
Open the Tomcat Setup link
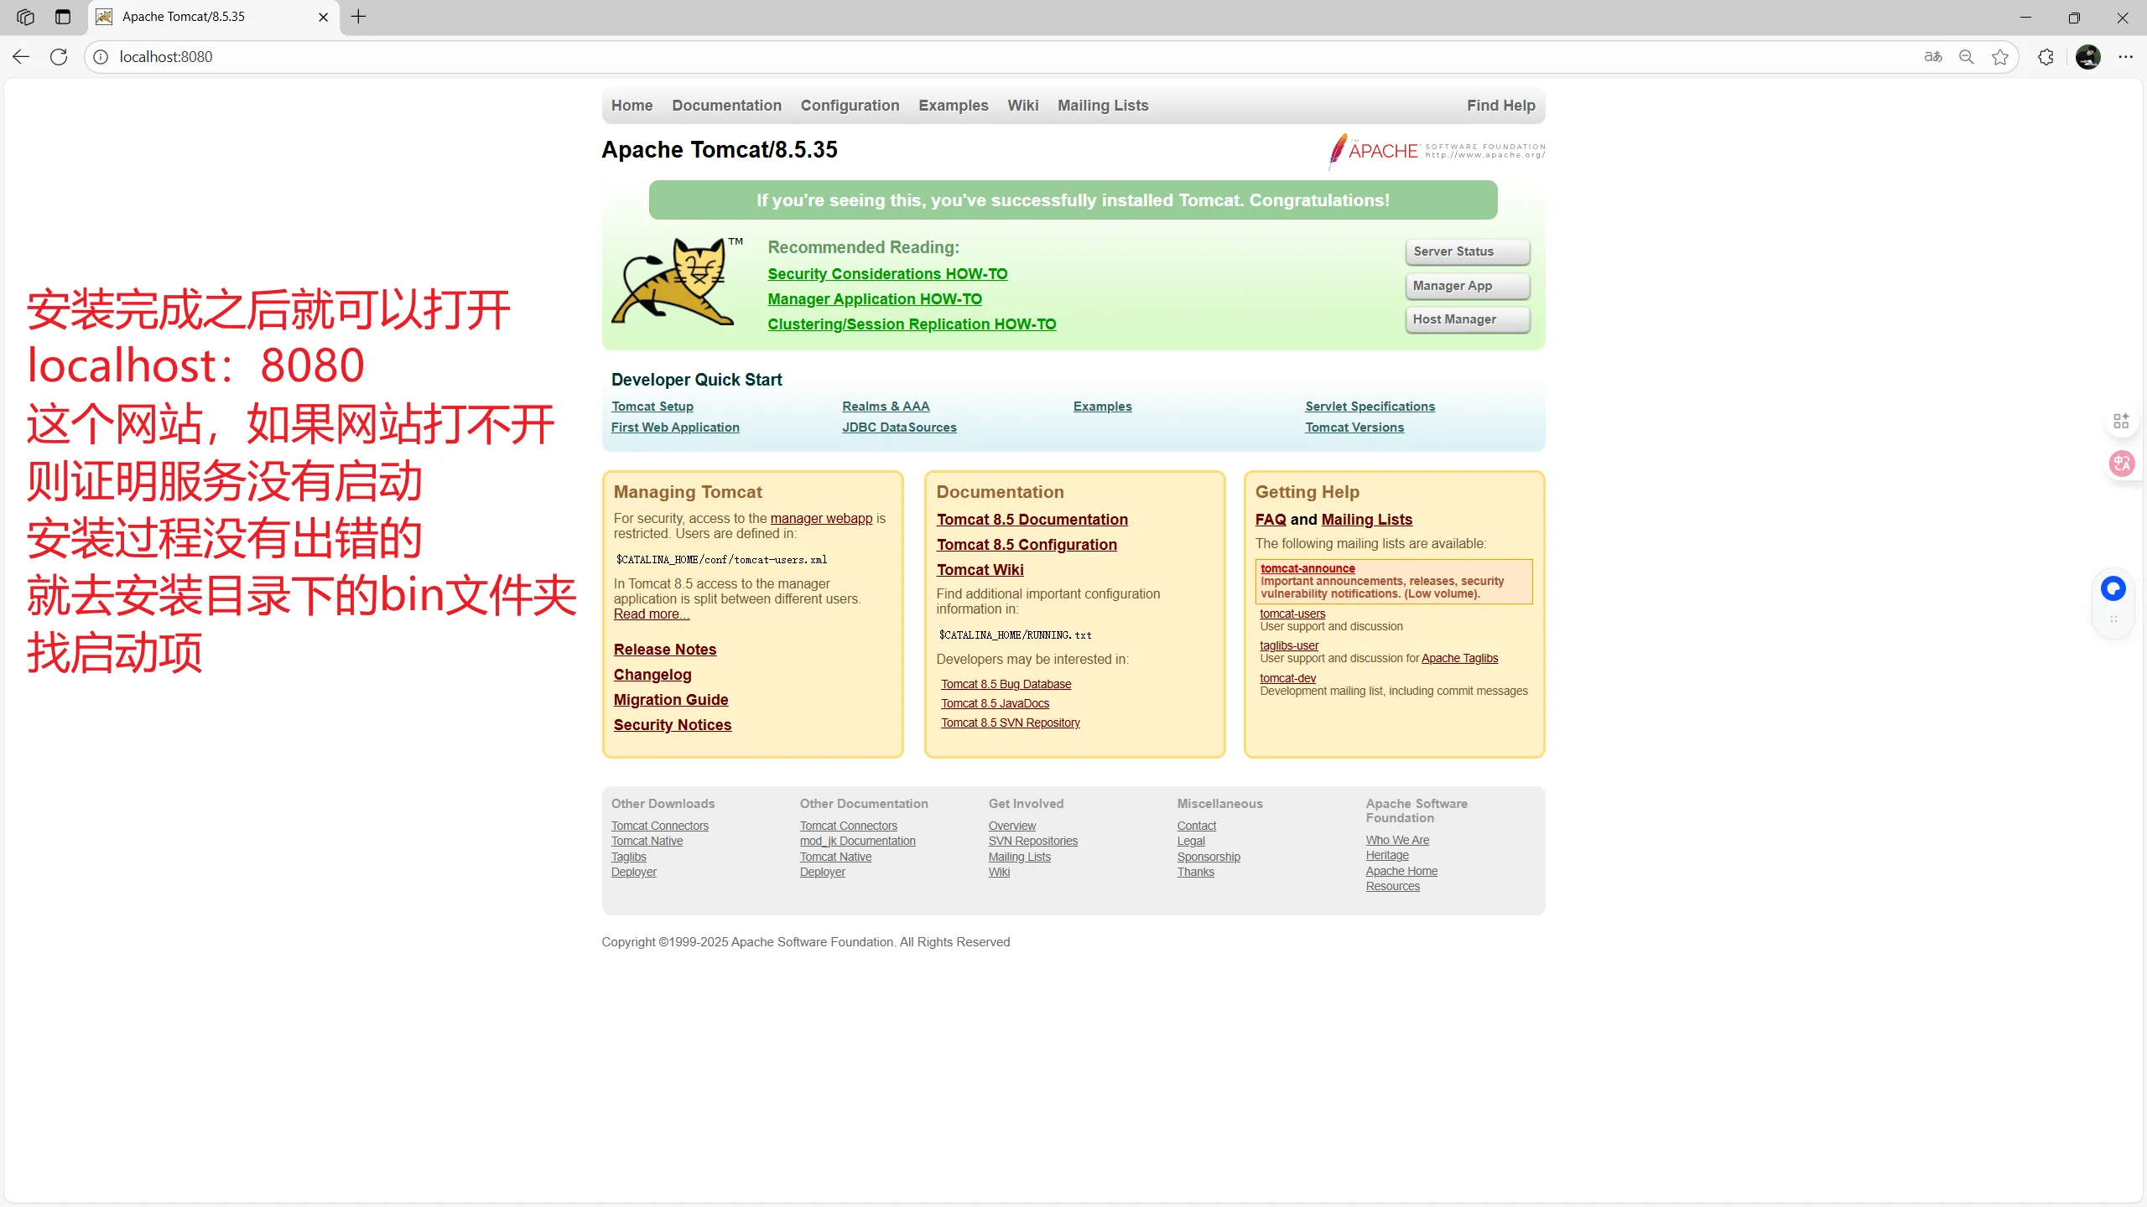coord(652,407)
